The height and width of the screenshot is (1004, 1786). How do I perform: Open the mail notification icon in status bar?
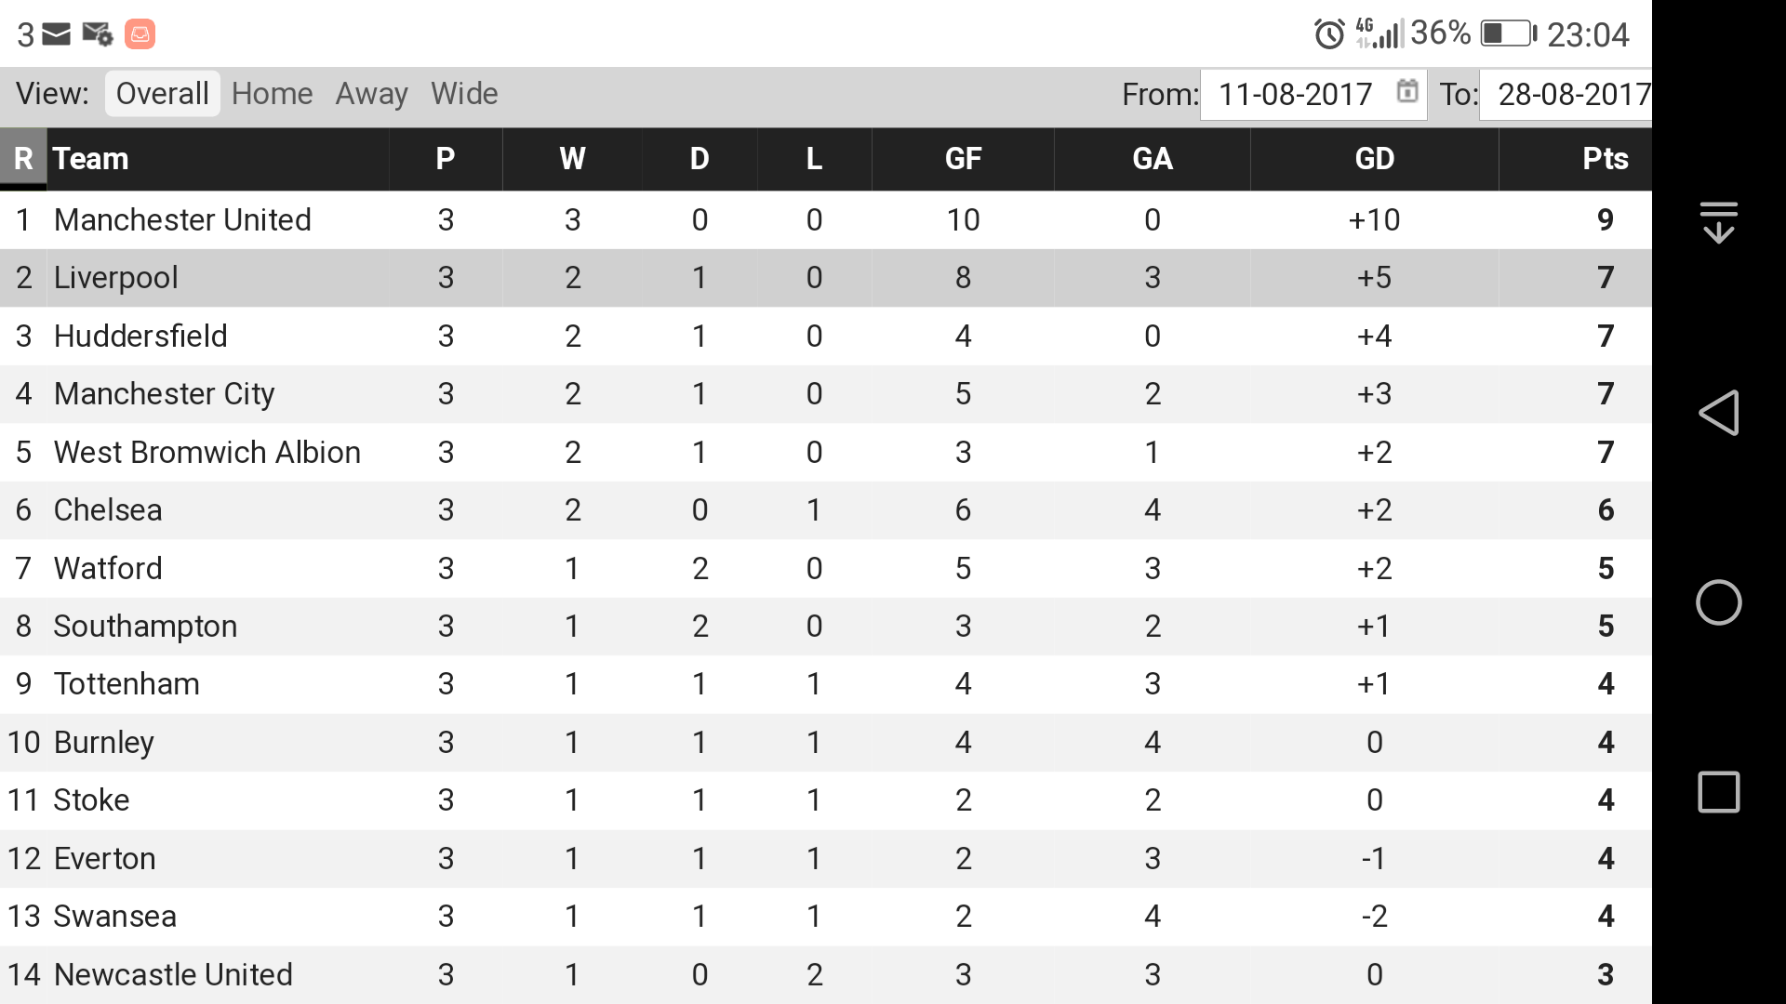pos(56,34)
